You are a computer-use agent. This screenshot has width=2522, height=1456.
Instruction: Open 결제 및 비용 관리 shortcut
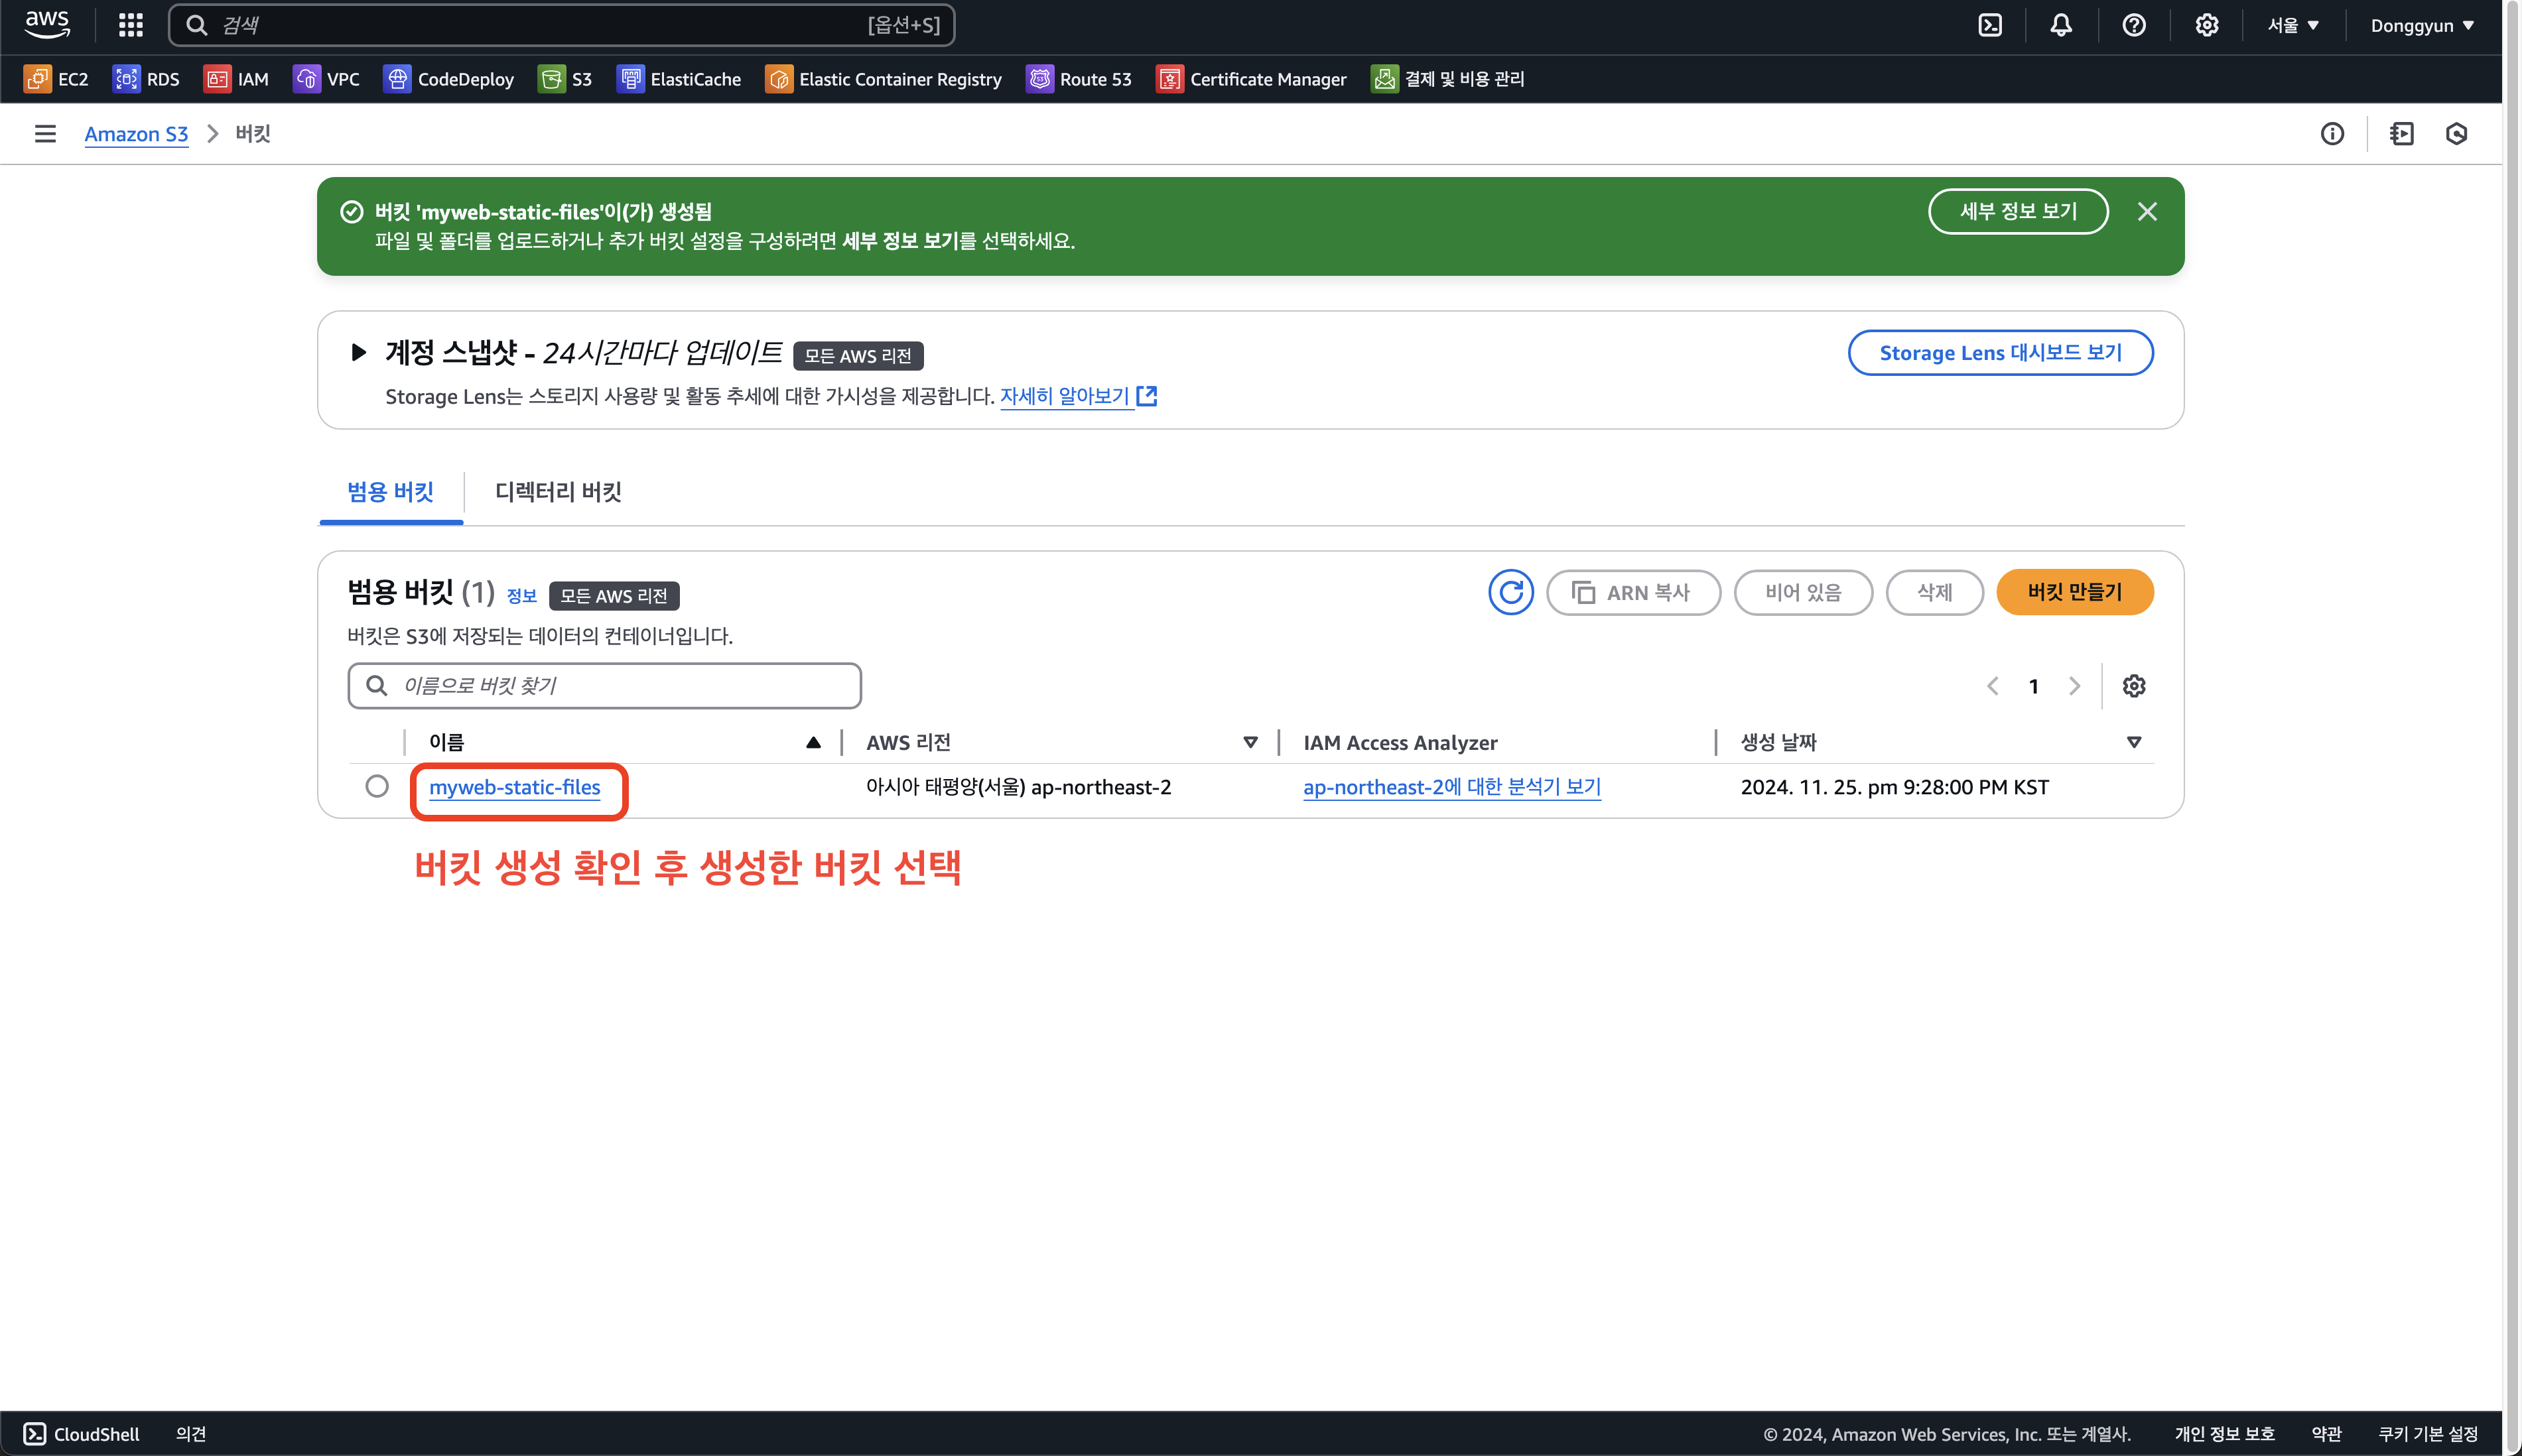pyautogui.click(x=1447, y=79)
